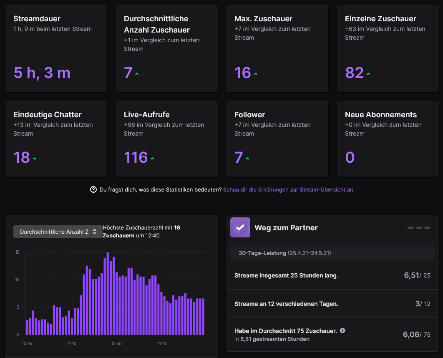Open the stream overview explanations link

289,189
